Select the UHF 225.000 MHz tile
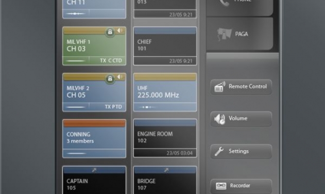 click(165, 92)
